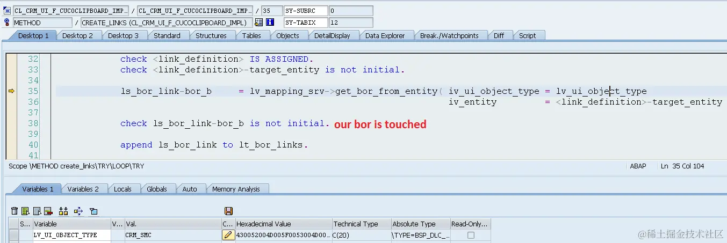
Task: Open the Objects tab
Action: [x=288, y=35]
